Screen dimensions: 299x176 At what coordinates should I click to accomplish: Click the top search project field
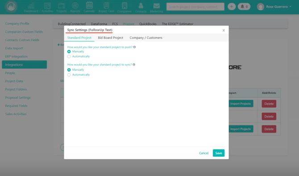pos(195,7)
